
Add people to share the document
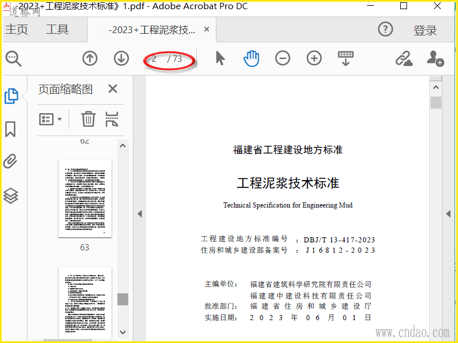(x=435, y=58)
